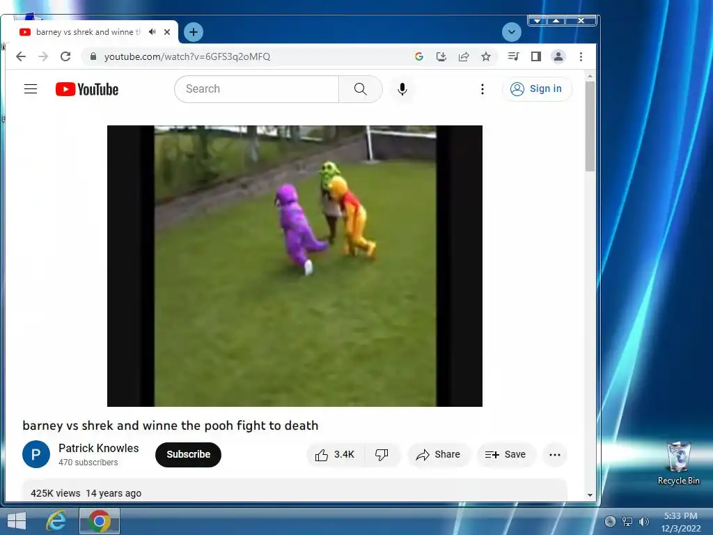Focus the YouTube Search input field
Screen dimensions: 713x535
click(257, 88)
